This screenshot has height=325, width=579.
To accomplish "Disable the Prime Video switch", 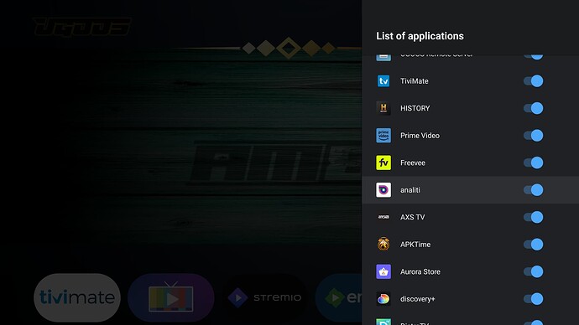I will pos(533,136).
